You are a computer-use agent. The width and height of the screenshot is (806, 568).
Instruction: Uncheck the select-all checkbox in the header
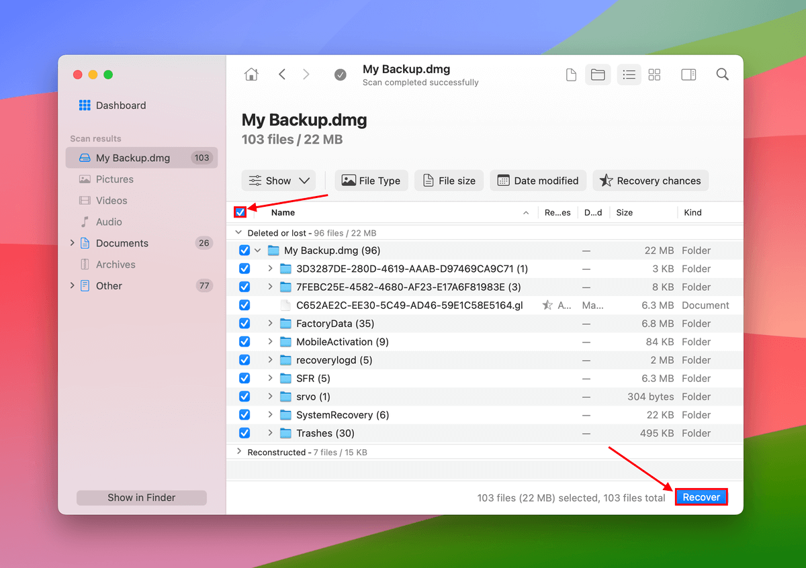[x=240, y=211]
